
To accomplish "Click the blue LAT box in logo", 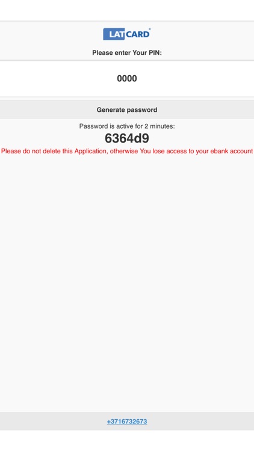I will click(x=114, y=34).
